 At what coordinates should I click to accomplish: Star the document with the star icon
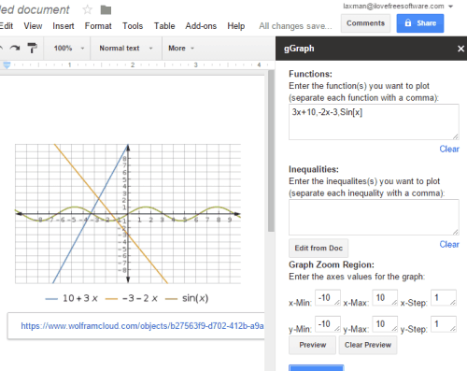tap(87, 10)
